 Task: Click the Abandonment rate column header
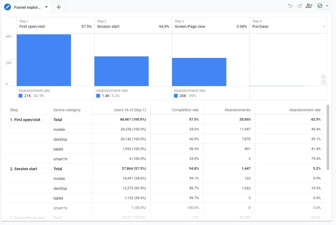pyautogui.click(x=305, y=110)
